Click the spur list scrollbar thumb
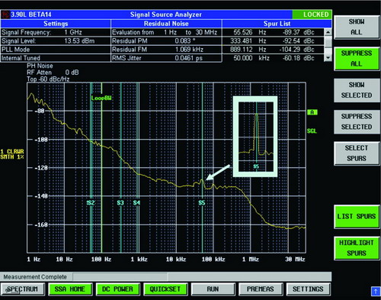Viewport: 381px width, 300px height. coord(328,41)
